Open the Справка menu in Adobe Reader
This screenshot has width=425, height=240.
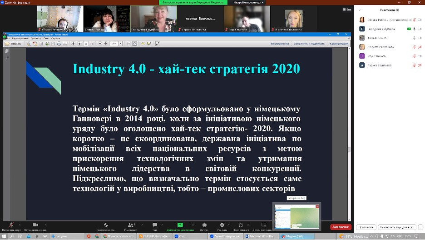pos(55,39)
